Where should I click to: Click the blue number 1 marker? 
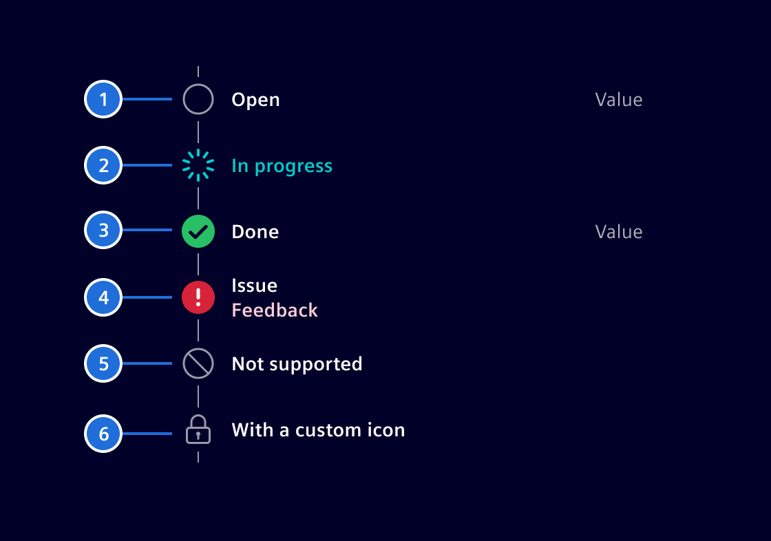pos(103,99)
